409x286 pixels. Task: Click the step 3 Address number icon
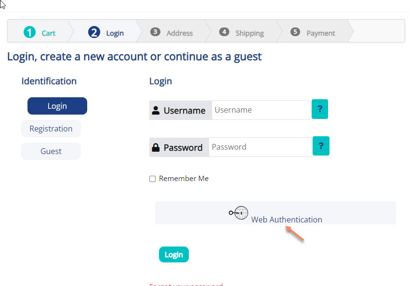pos(155,32)
